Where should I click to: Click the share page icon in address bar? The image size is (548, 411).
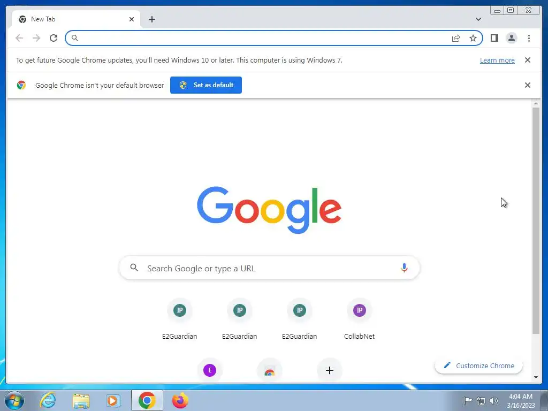pos(456,38)
